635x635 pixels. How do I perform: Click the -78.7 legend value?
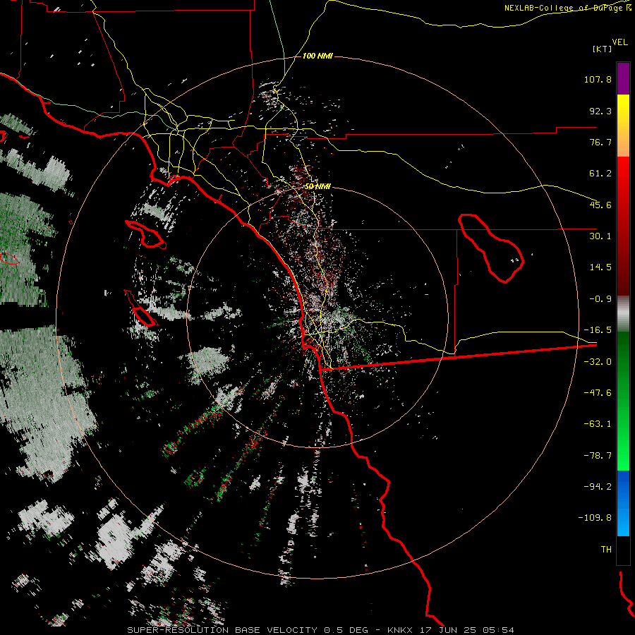tap(598, 456)
